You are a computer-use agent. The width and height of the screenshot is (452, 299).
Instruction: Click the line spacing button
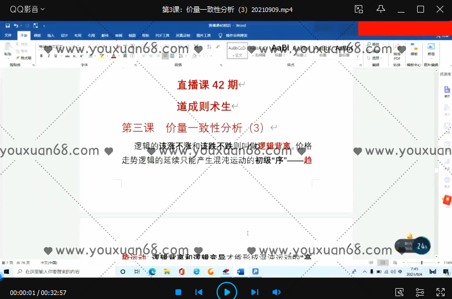(x=182, y=55)
